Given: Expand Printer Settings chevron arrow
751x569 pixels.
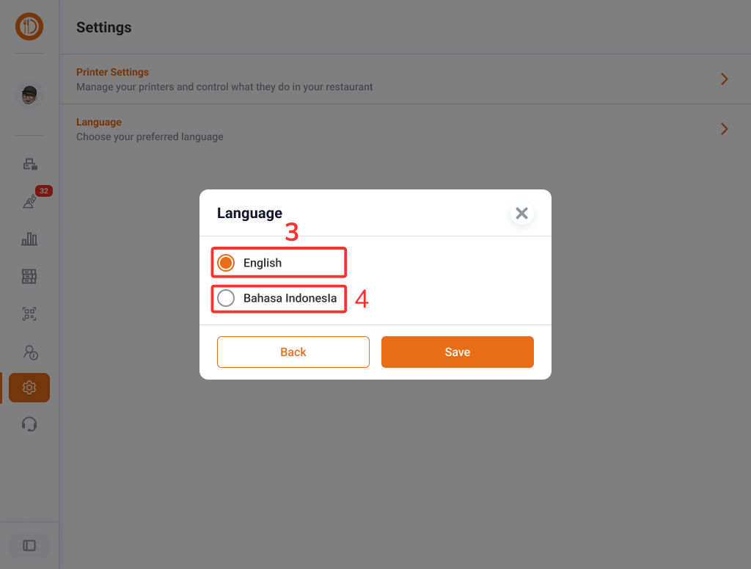Looking at the screenshot, I should pyautogui.click(x=724, y=79).
